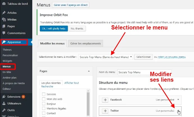This screenshot has height=117, width=194.
Task: Collapse the Pages panel
Action: [89, 71]
